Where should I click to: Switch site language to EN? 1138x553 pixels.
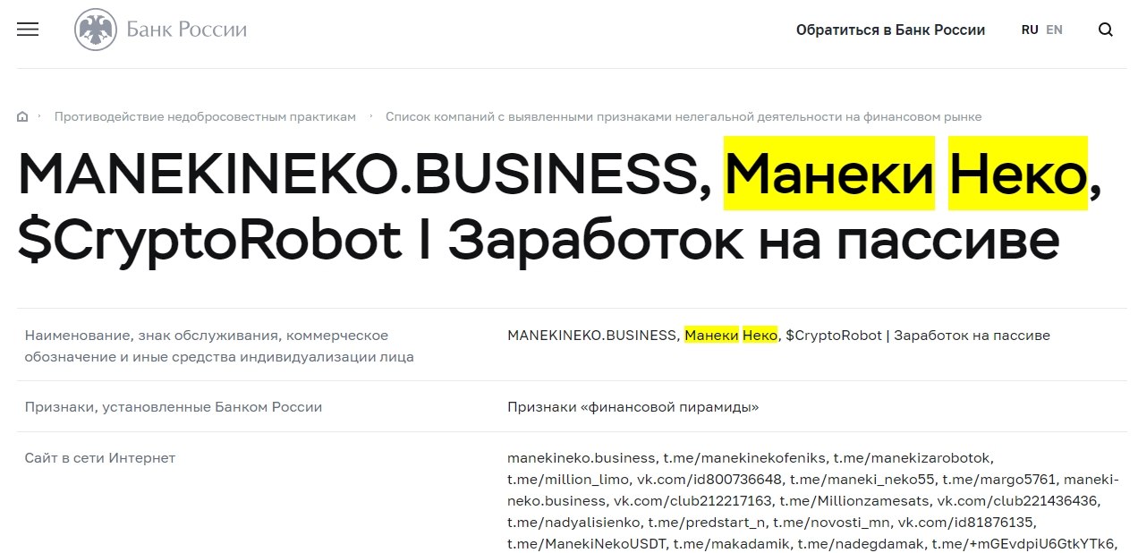point(1054,30)
